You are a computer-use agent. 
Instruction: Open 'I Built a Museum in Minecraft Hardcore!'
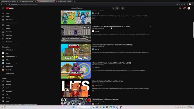105,99
